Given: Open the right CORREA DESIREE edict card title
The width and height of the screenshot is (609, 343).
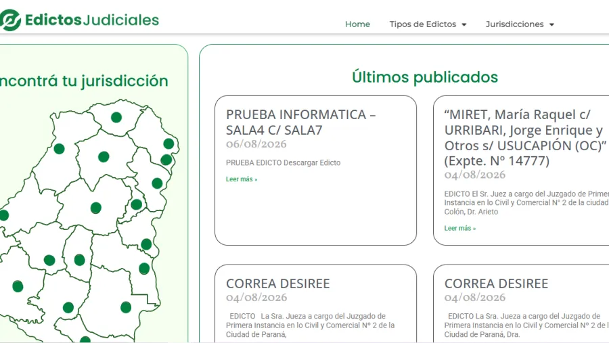Looking at the screenshot, I should click(x=496, y=283).
